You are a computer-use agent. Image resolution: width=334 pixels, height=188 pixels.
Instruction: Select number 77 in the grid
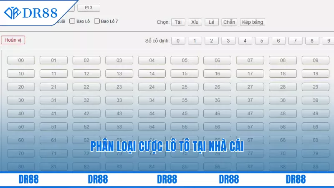[x=250, y=153]
